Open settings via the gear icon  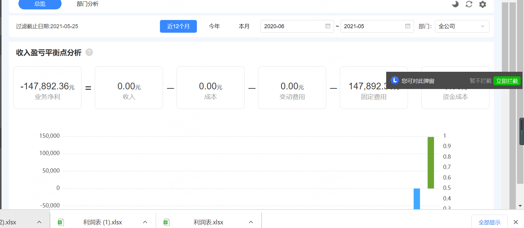tap(483, 4)
